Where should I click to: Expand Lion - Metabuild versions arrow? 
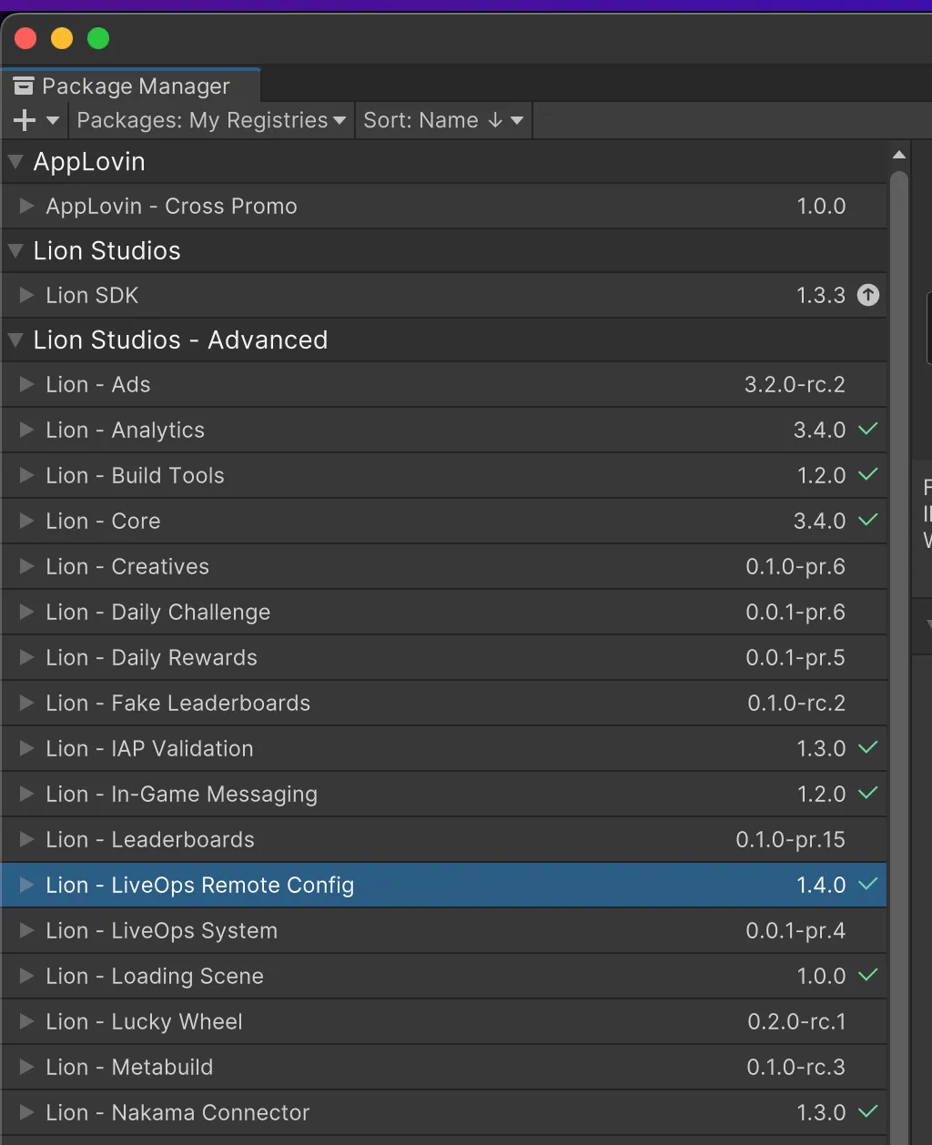click(27, 1068)
